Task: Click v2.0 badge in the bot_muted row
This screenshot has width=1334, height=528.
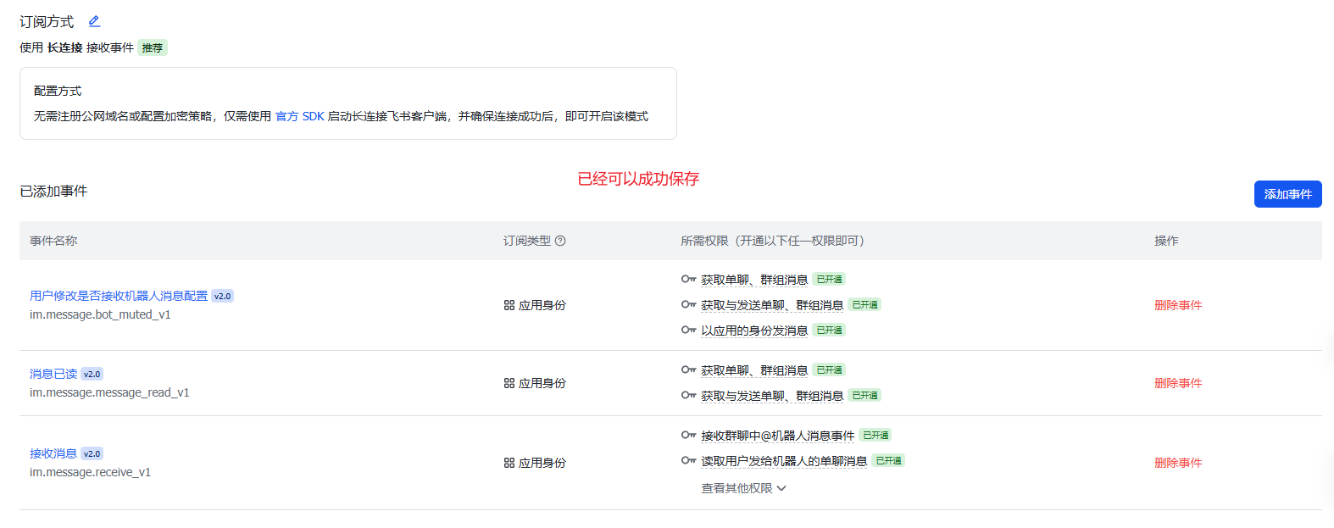Action: pos(223,296)
